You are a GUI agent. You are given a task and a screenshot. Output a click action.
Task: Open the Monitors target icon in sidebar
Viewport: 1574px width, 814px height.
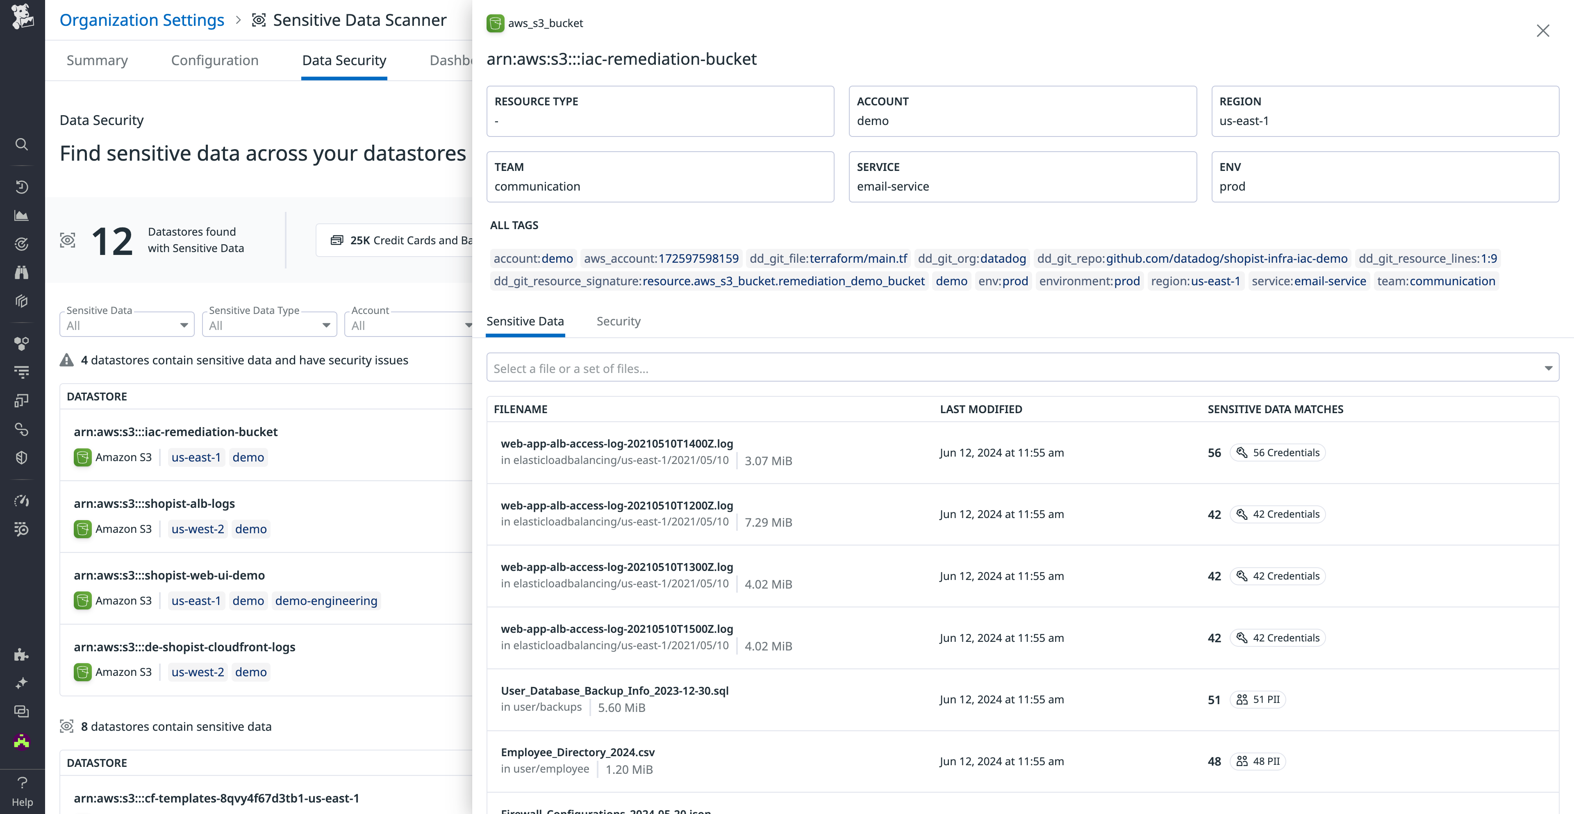tap(22, 244)
